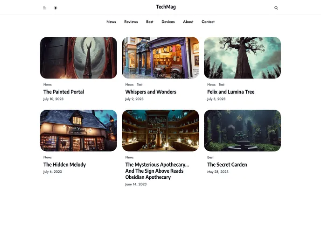The image size is (321, 239).
Task: Open the About menu item
Action: pyautogui.click(x=188, y=22)
